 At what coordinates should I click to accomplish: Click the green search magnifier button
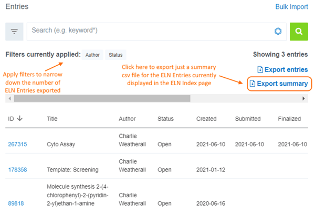point(299,32)
